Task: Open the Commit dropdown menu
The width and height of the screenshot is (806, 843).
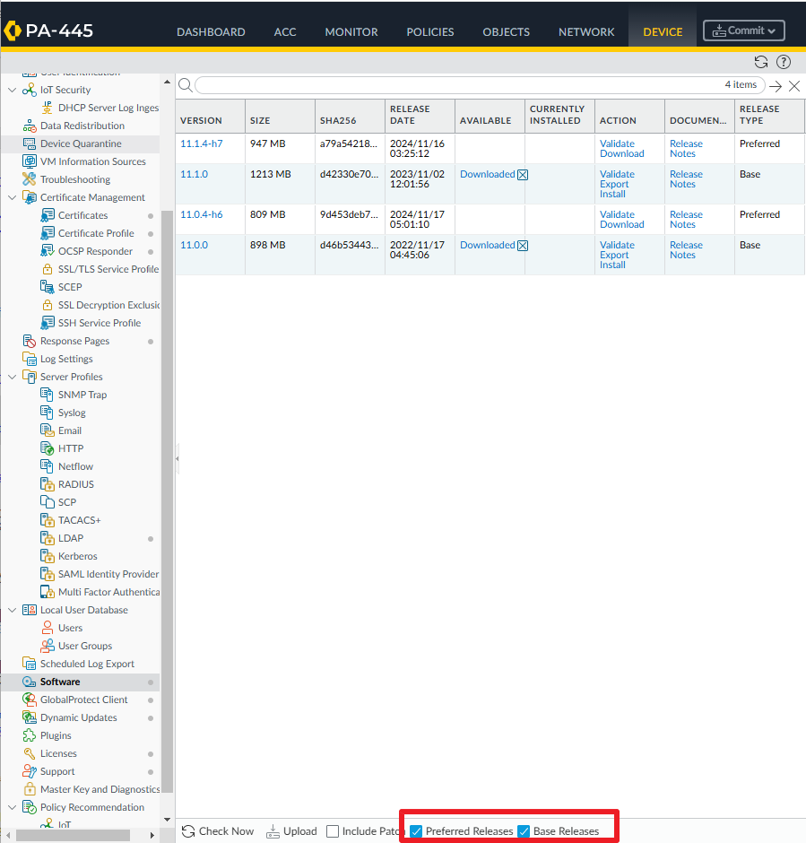Action: coord(744,30)
